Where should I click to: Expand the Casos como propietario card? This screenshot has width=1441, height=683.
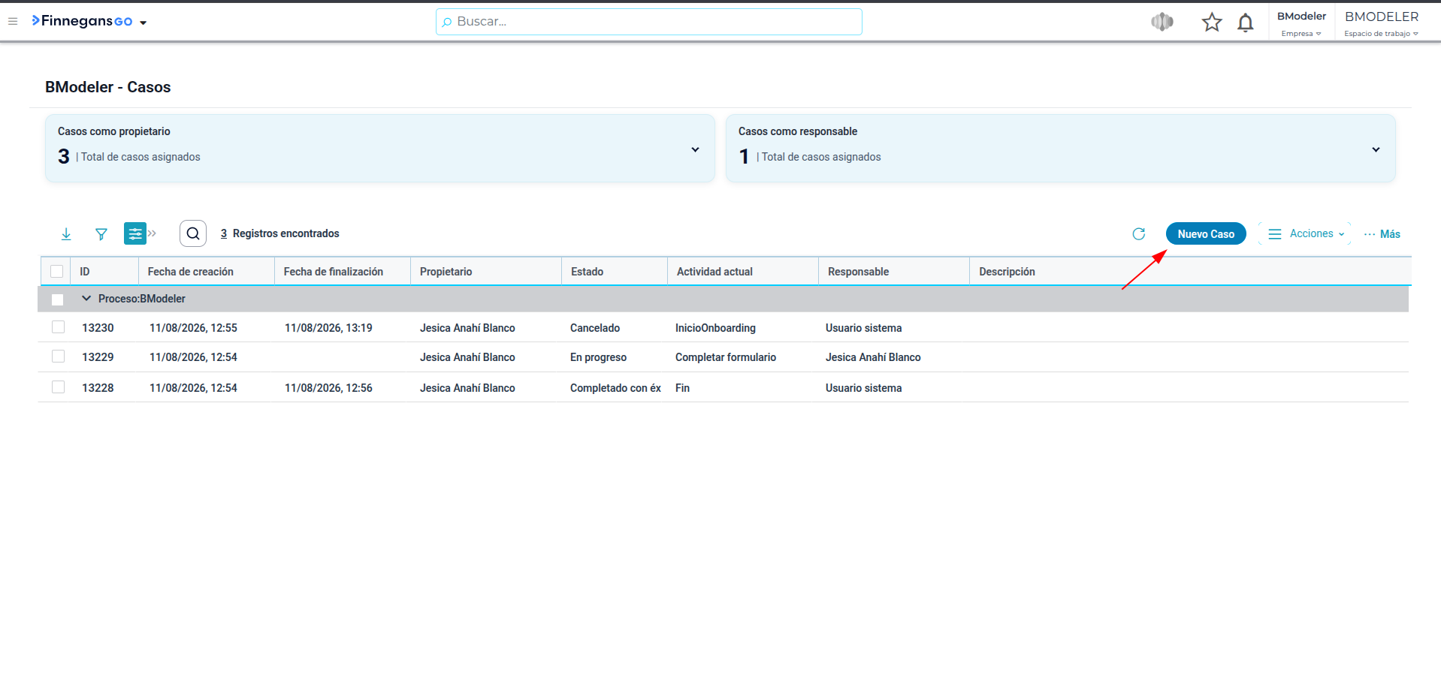(x=695, y=149)
